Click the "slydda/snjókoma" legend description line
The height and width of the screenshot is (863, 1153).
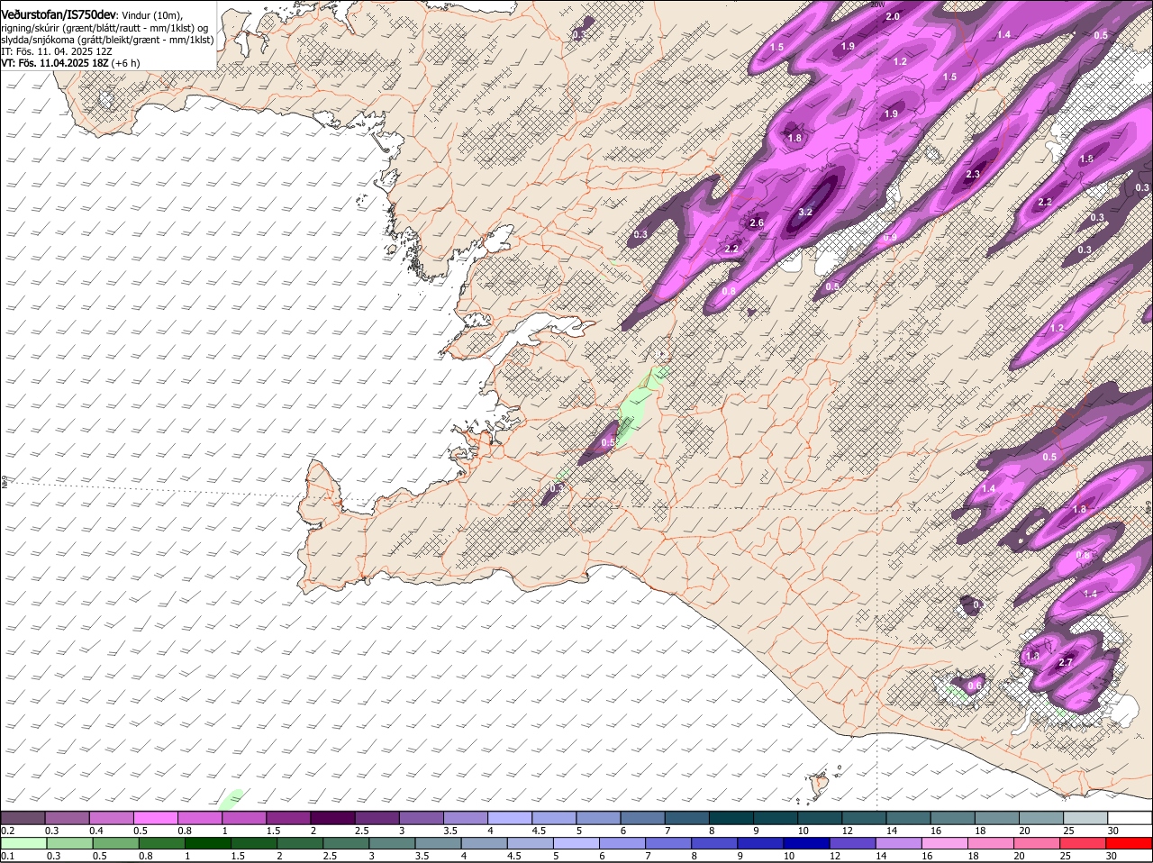(x=107, y=40)
